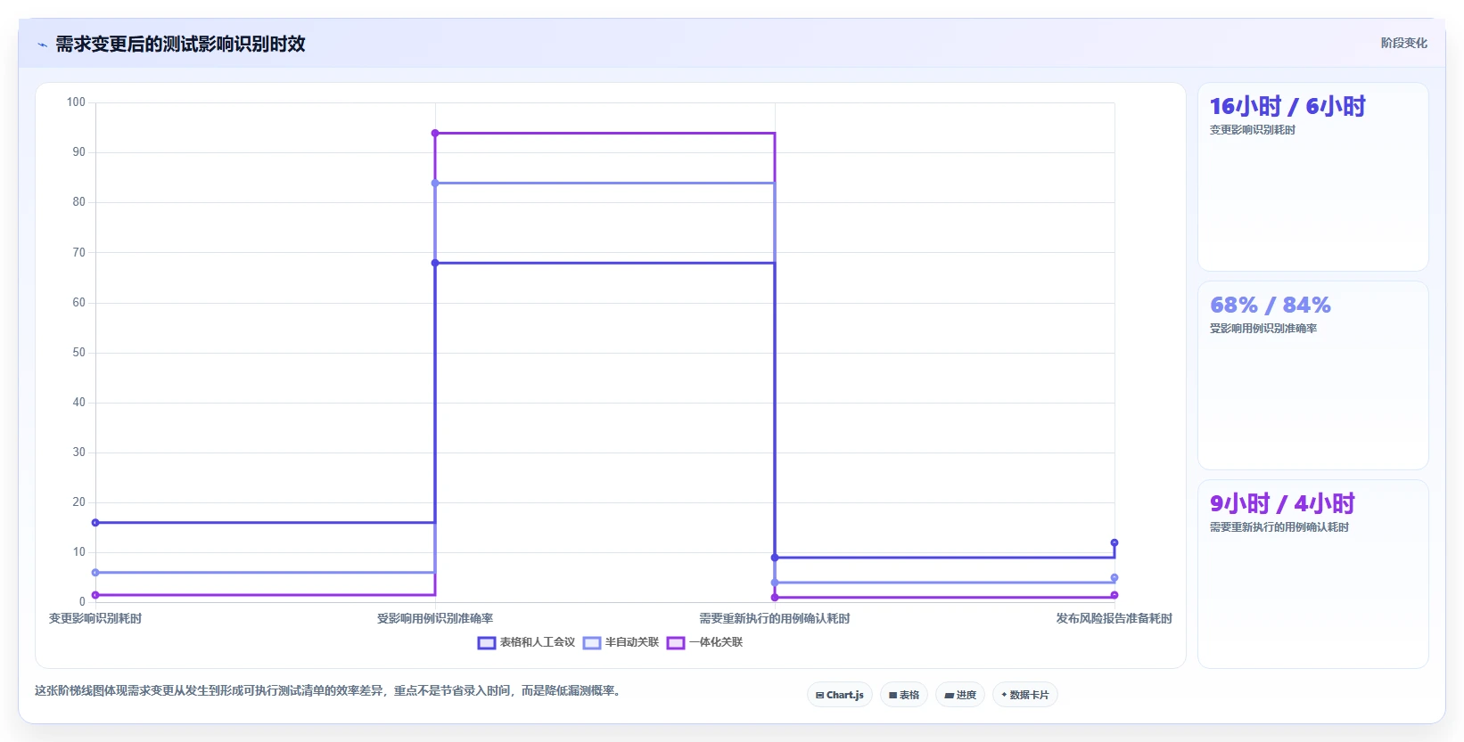This screenshot has width=1464, height=742.
Task: Click the y-axis value 100
Action: point(76,102)
